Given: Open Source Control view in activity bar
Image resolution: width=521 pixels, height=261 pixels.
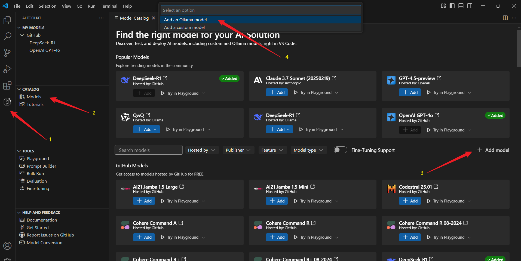Looking at the screenshot, I should click(7, 53).
